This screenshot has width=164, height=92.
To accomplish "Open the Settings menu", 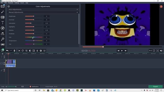I will pos(17,3).
